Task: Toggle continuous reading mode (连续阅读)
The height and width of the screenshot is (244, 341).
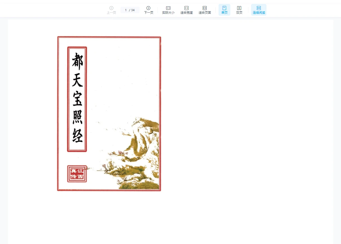Action: 259,10
